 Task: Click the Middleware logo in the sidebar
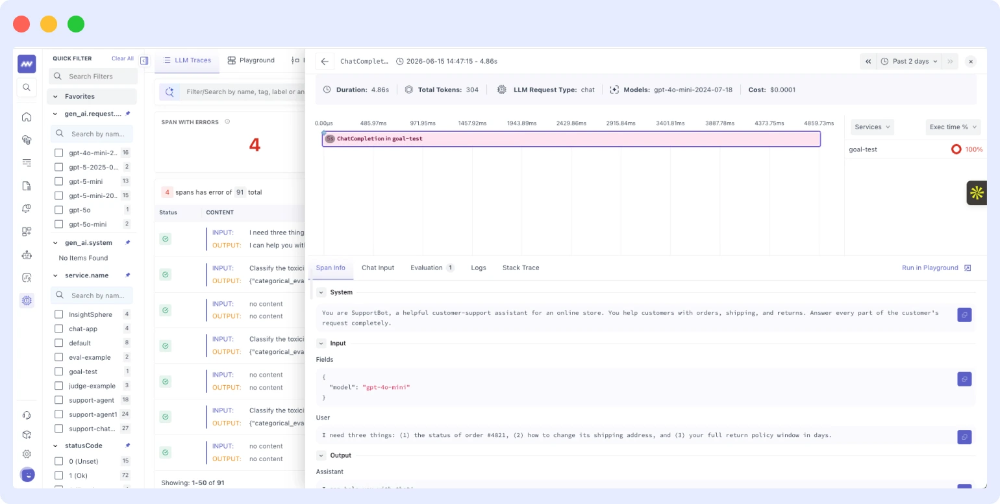point(27,64)
